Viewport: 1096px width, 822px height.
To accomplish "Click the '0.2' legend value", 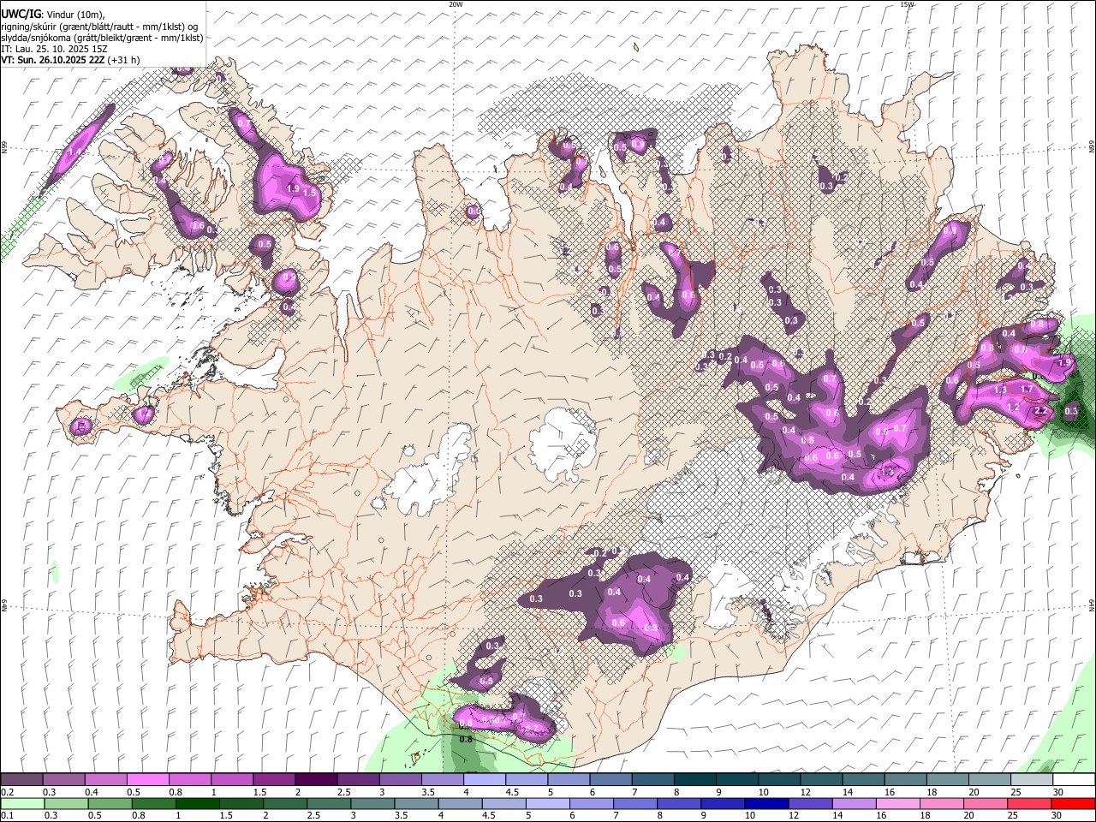I will click(8, 792).
